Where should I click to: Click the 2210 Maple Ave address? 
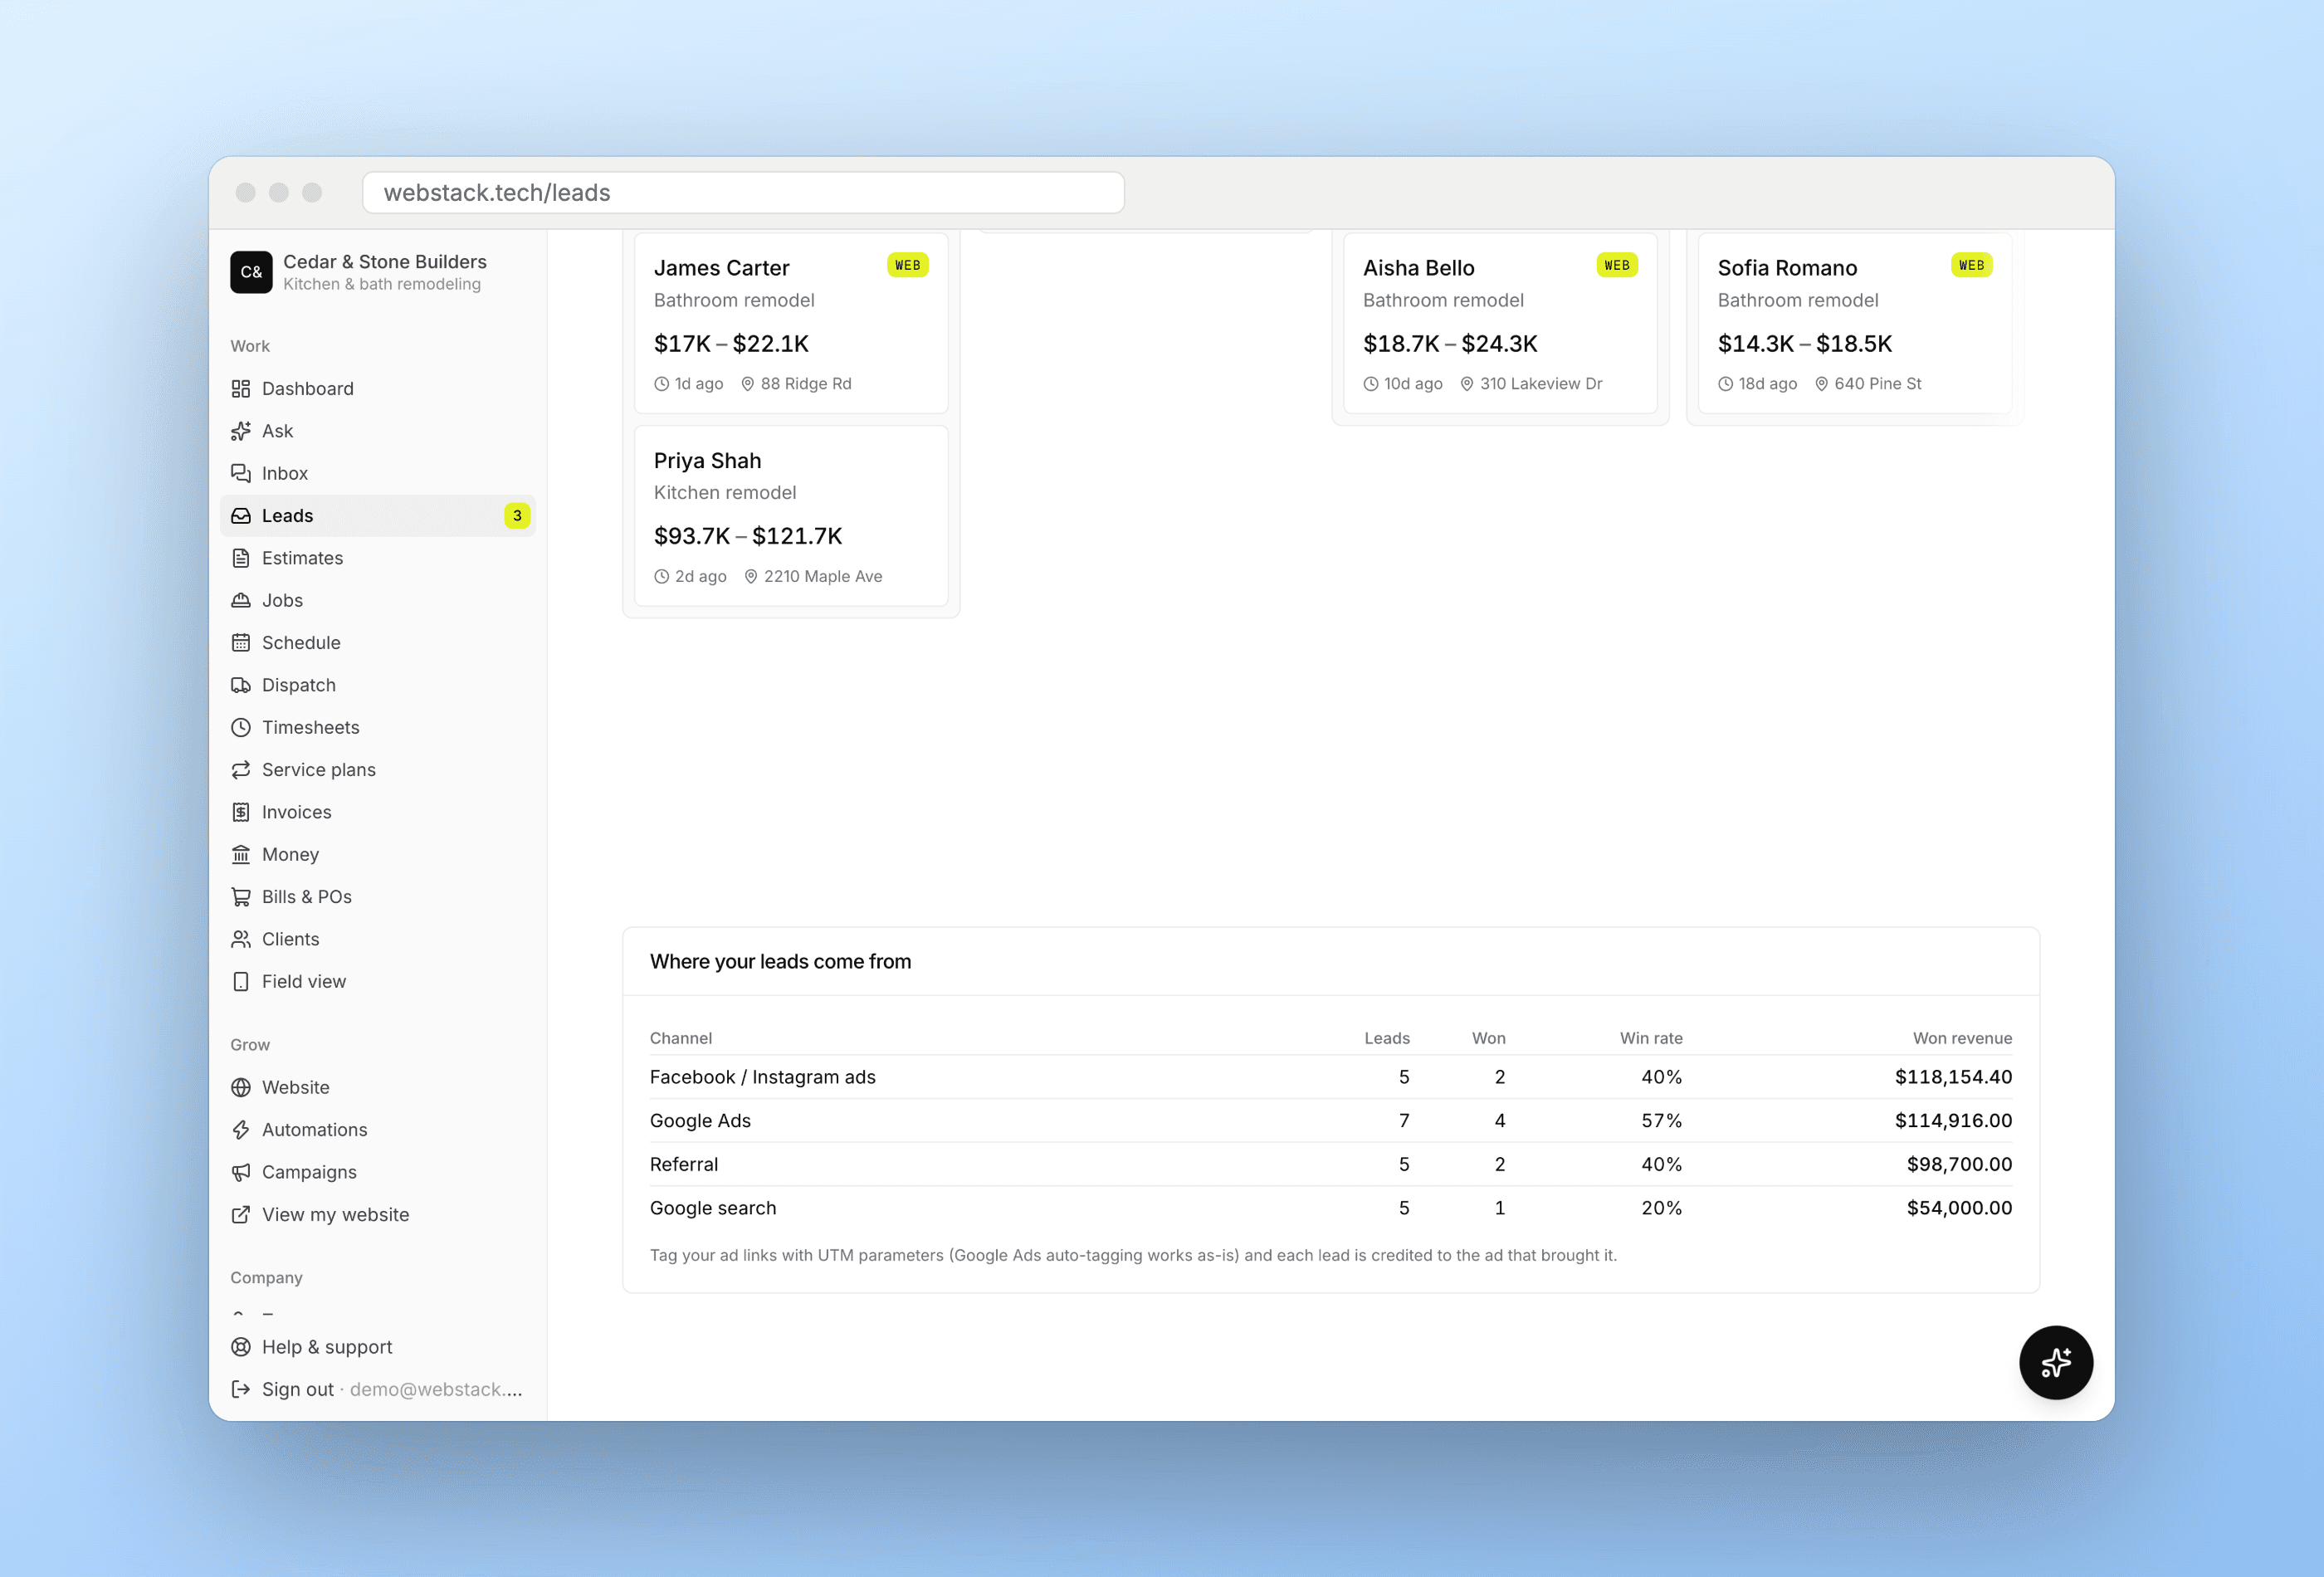click(823, 576)
